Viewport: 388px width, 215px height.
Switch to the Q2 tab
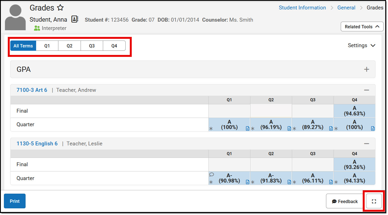click(x=69, y=45)
